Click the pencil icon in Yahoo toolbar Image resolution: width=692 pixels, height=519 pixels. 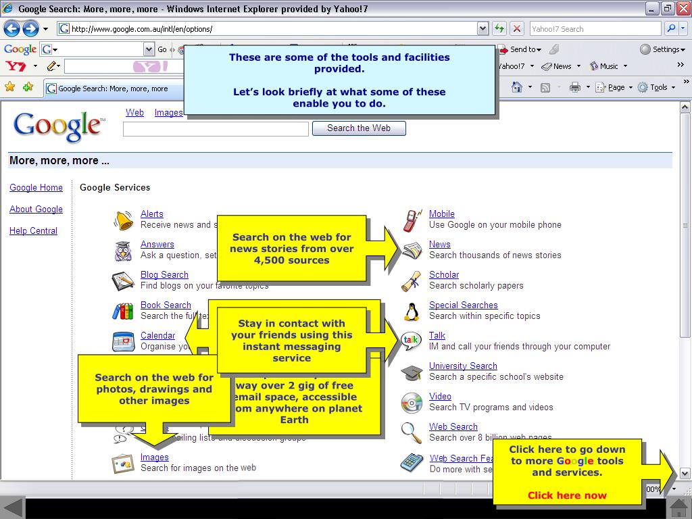tap(52, 66)
